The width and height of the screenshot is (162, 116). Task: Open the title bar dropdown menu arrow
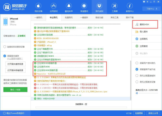(147, 2)
